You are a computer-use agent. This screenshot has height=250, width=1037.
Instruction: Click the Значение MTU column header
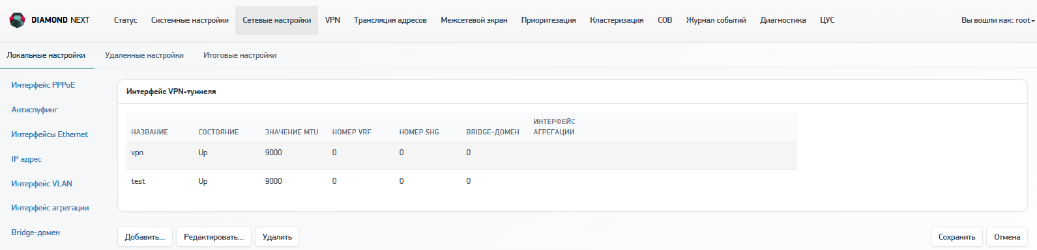[x=291, y=132]
